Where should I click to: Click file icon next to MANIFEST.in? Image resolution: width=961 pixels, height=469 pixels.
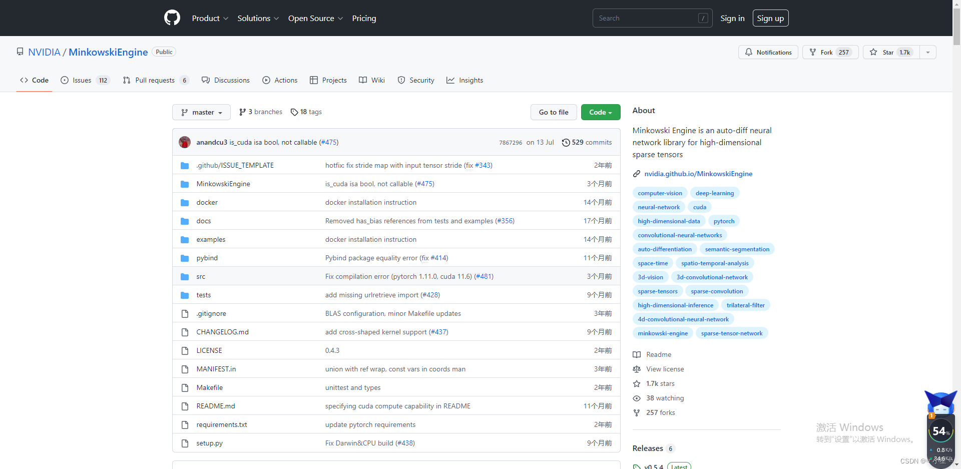[x=185, y=369]
